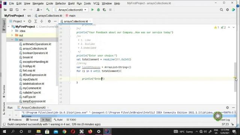Open the TODO tool window
This screenshot has width=240, height=135.
(x=71, y=120)
